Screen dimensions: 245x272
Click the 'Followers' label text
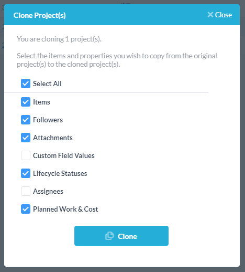pos(48,120)
